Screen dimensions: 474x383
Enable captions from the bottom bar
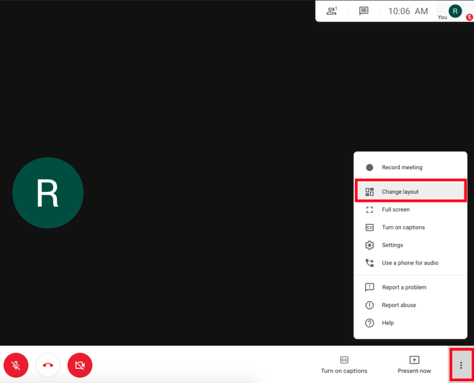tap(344, 365)
